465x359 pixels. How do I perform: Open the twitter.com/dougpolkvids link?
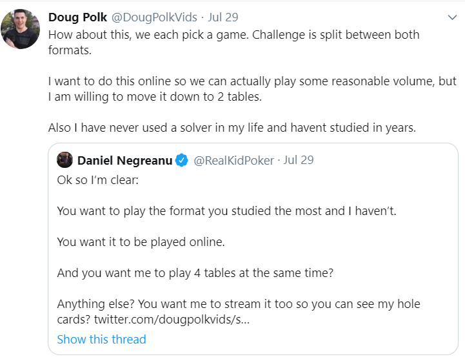pyautogui.click(x=172, y=320)
